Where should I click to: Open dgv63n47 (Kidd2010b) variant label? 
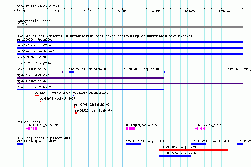pos(34,75)
